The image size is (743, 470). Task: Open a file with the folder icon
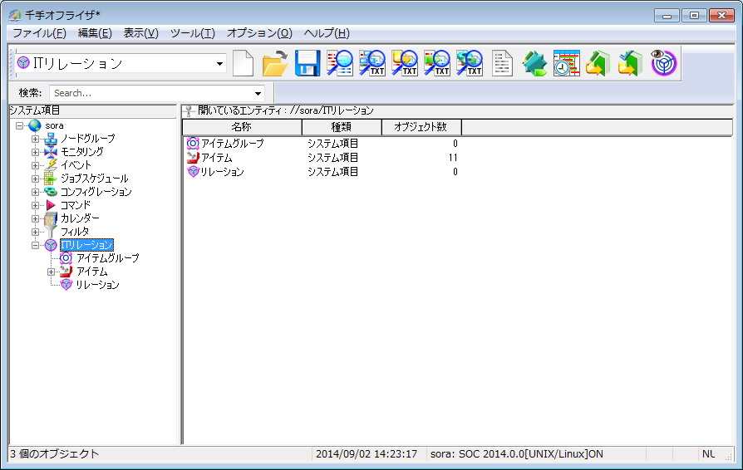[275, 63]
